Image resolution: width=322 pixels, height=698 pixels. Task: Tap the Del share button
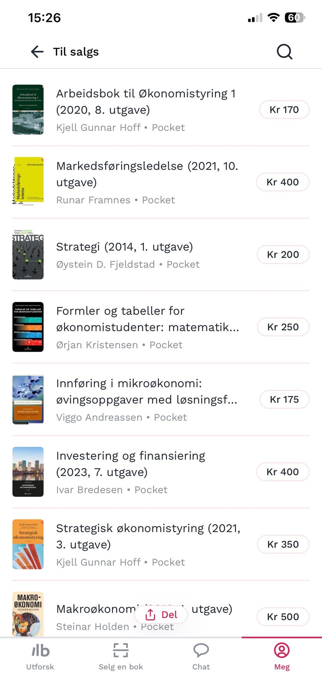161,615
